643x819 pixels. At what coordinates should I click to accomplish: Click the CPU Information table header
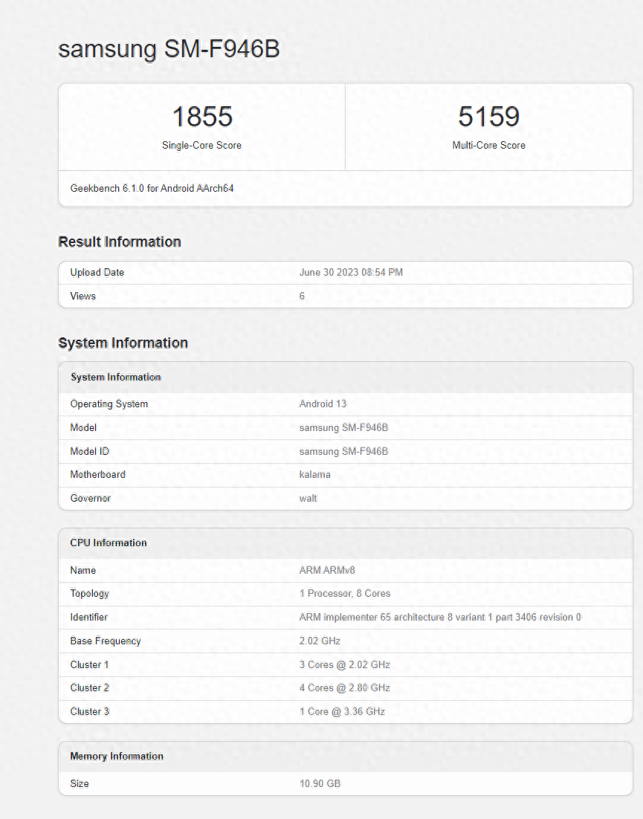[109, 543]
